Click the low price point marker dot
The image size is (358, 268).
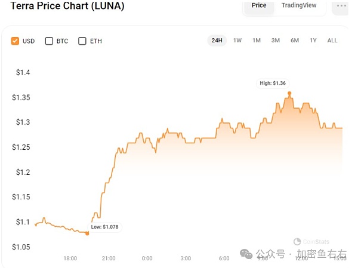[88, 233]
